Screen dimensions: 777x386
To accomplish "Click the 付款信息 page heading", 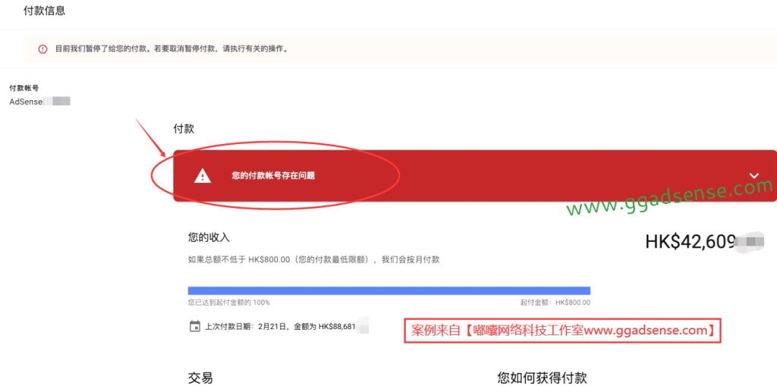I will click(x=45, y=11).
